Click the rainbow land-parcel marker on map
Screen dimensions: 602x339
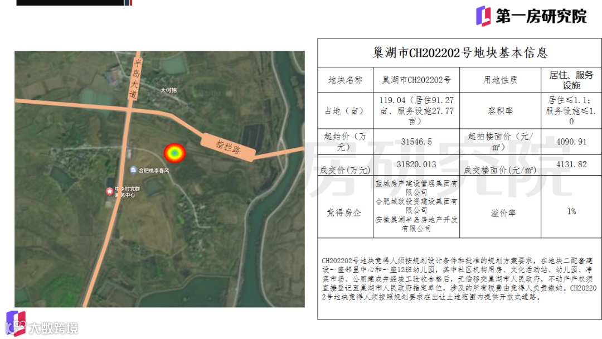[x=174, y=153]
